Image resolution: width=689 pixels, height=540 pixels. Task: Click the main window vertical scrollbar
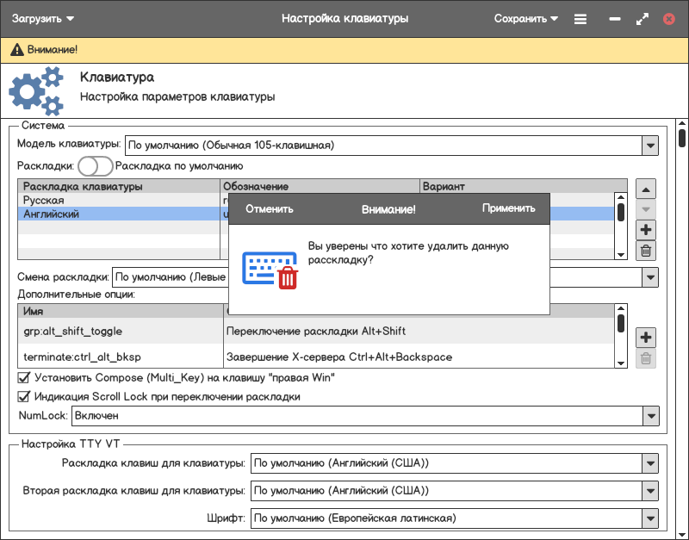[682, 138]
